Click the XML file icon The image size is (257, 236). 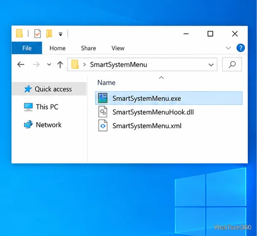pyautogui.click(x=103, y=125)
